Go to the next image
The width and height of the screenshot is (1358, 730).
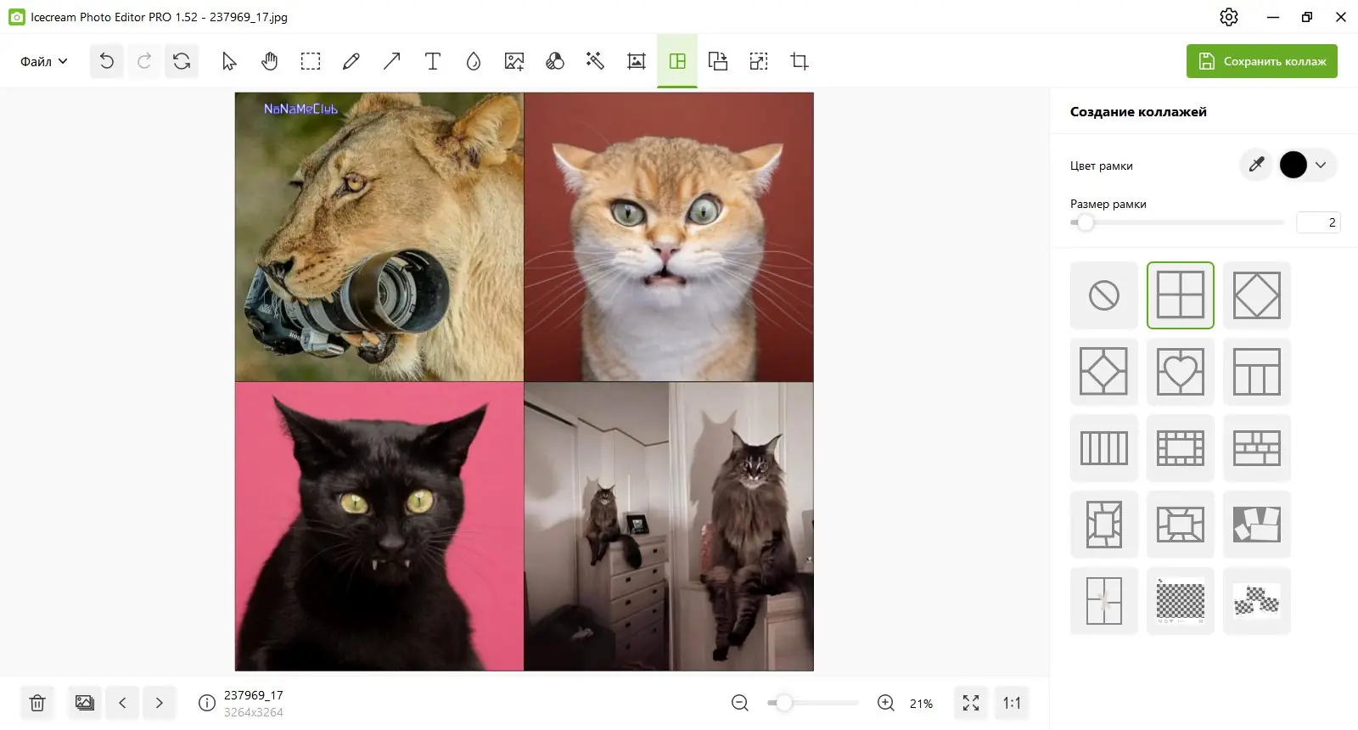click(160, 703)
